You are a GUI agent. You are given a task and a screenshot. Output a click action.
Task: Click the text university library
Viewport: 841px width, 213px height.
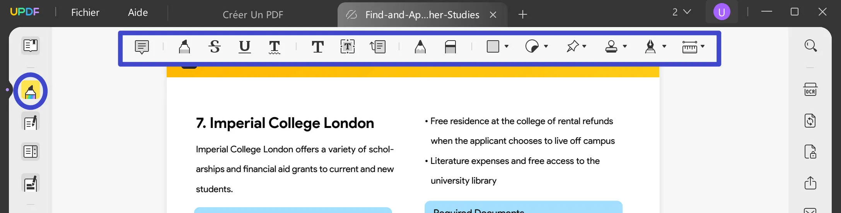click(x=464, y=181)
